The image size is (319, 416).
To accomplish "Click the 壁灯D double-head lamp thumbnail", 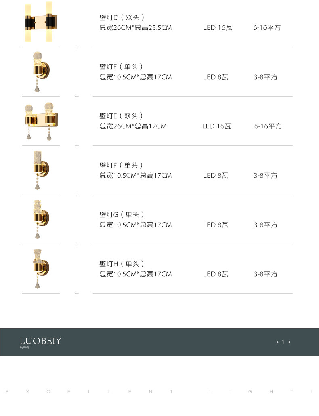I will [x=40, y=22].
